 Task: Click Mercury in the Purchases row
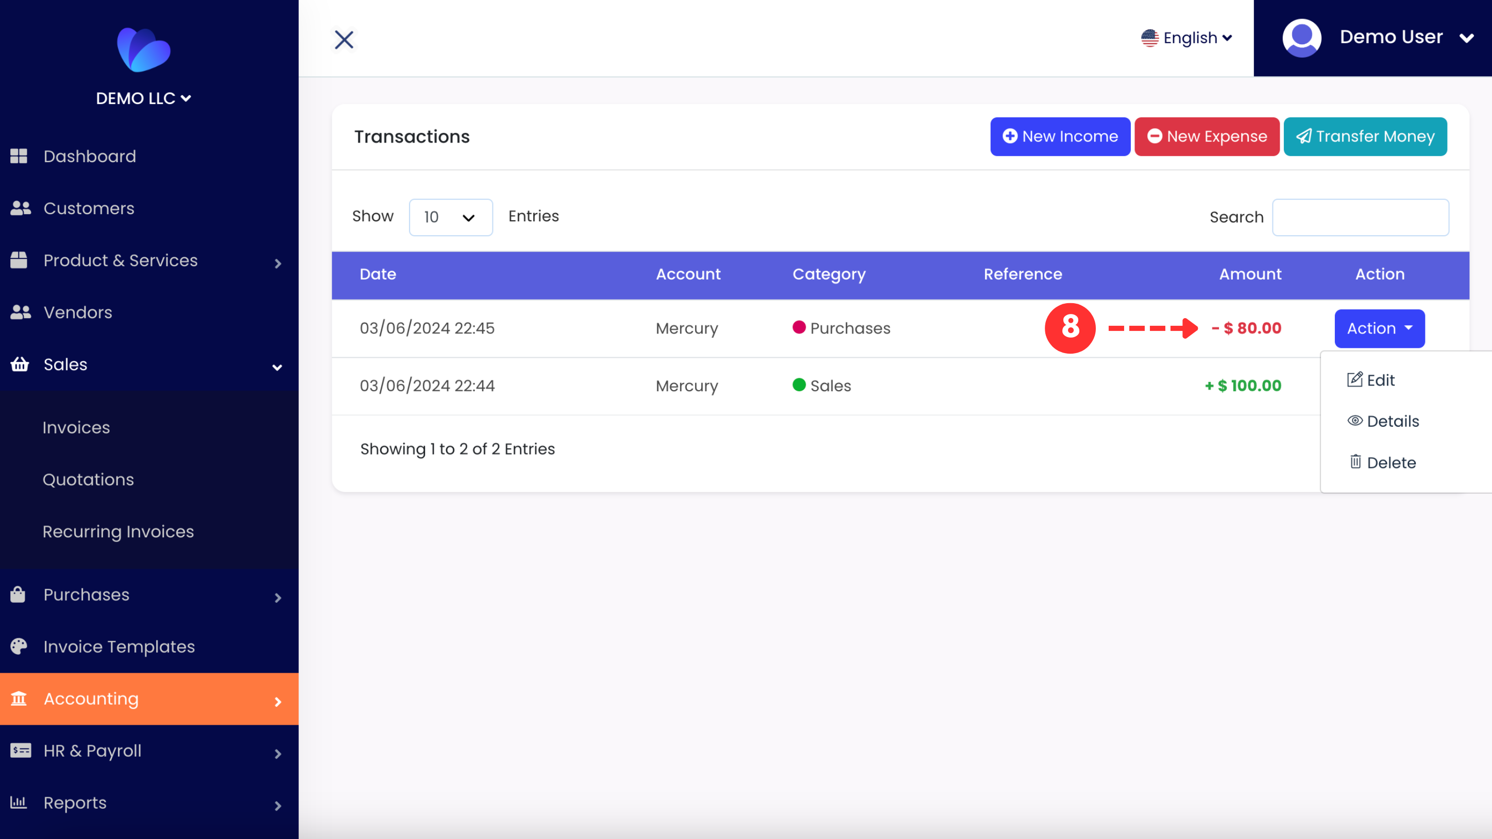tap(687, 329)
